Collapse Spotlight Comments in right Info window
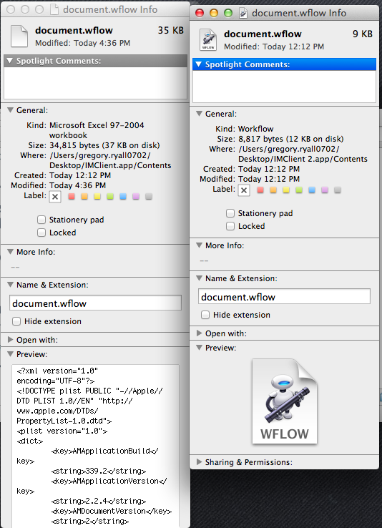The image size is (382, 528). tap(199, 64)
